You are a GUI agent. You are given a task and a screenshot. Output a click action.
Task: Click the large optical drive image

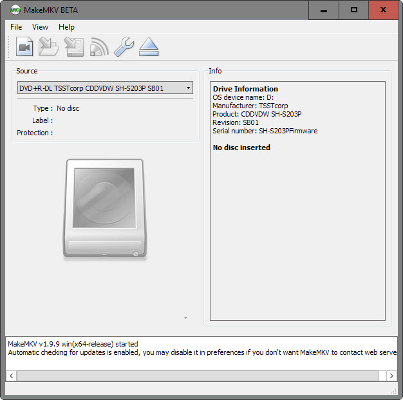click(105, 208)
